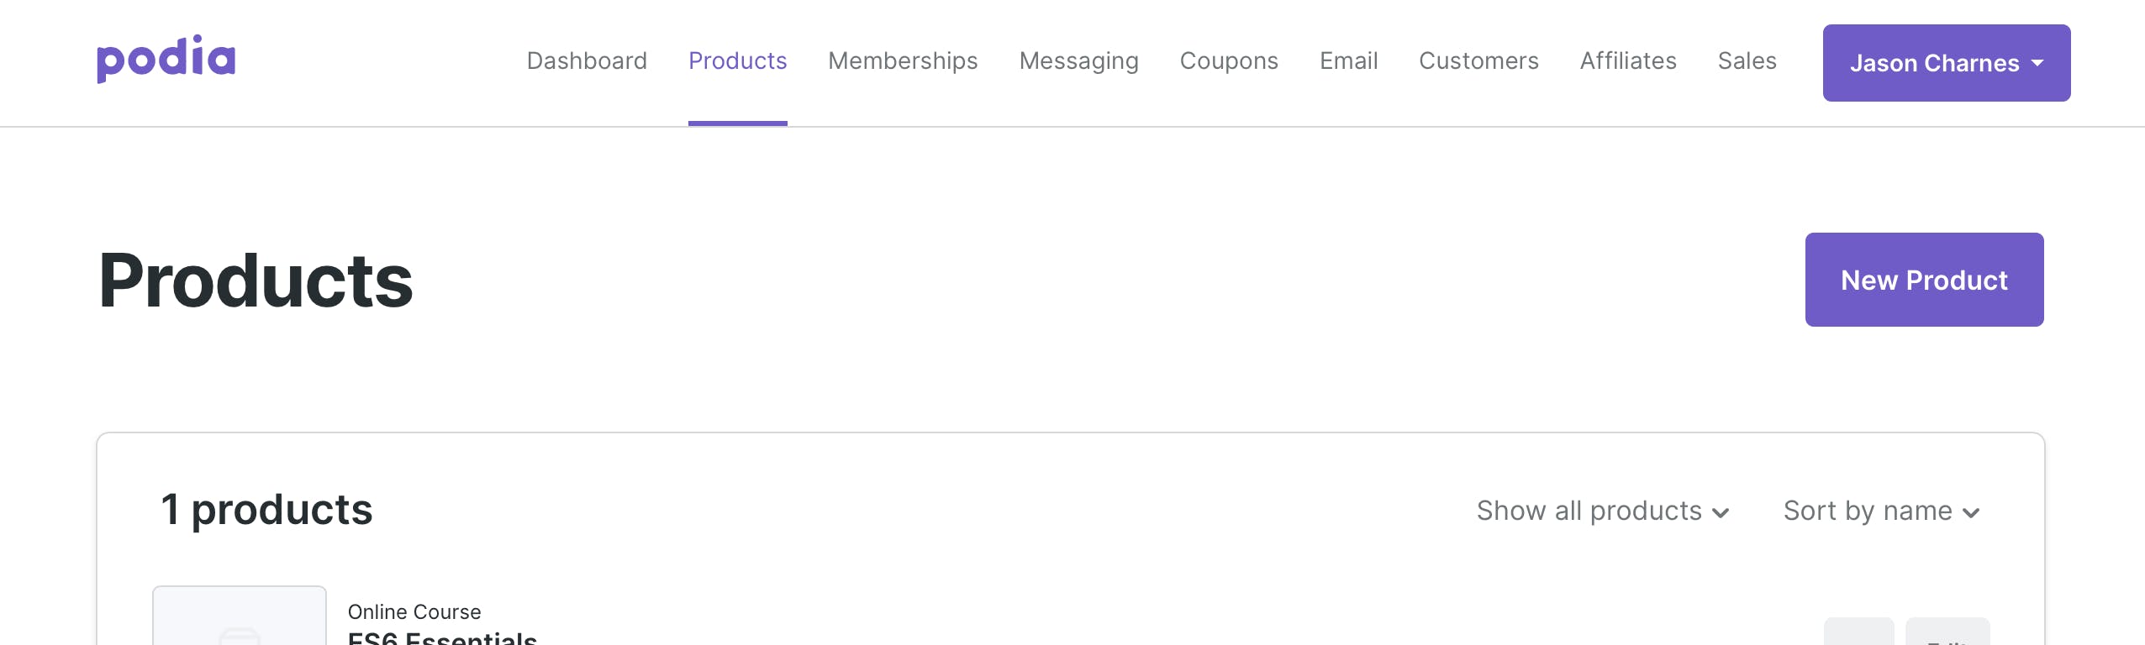Navigate to Coupons
This screenshot has height=645, width=2145.
pyautogui.click(x=1229, y=60)
